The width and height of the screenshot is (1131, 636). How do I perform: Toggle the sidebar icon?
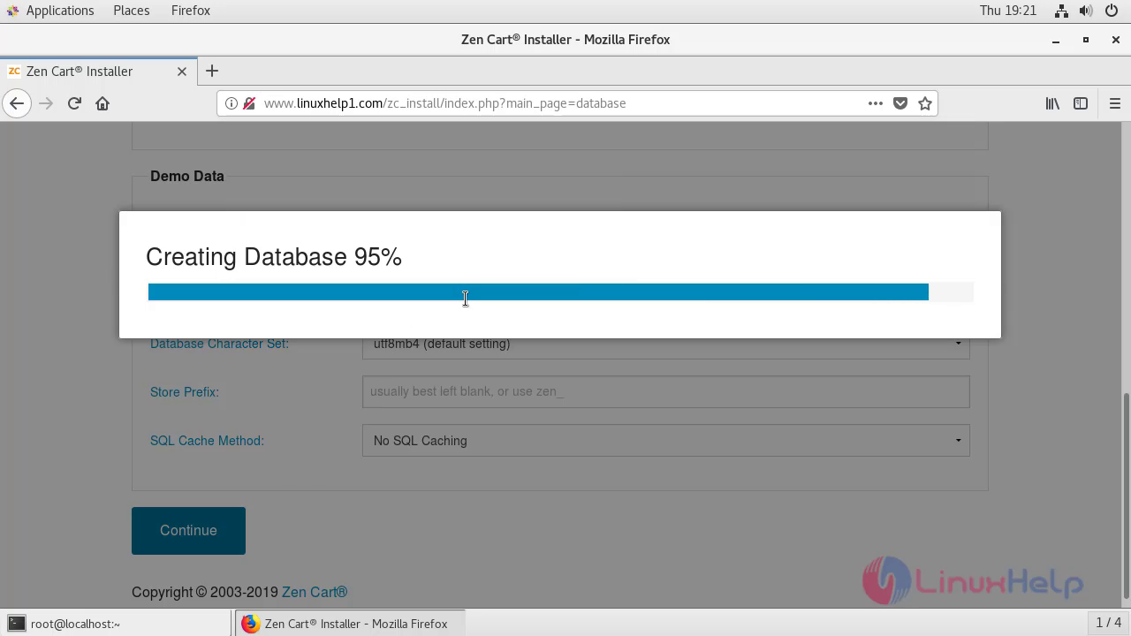coord(1080,103)
